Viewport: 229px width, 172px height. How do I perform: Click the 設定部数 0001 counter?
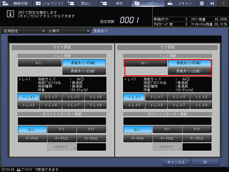pyautogui.click(x=129, y=20)
